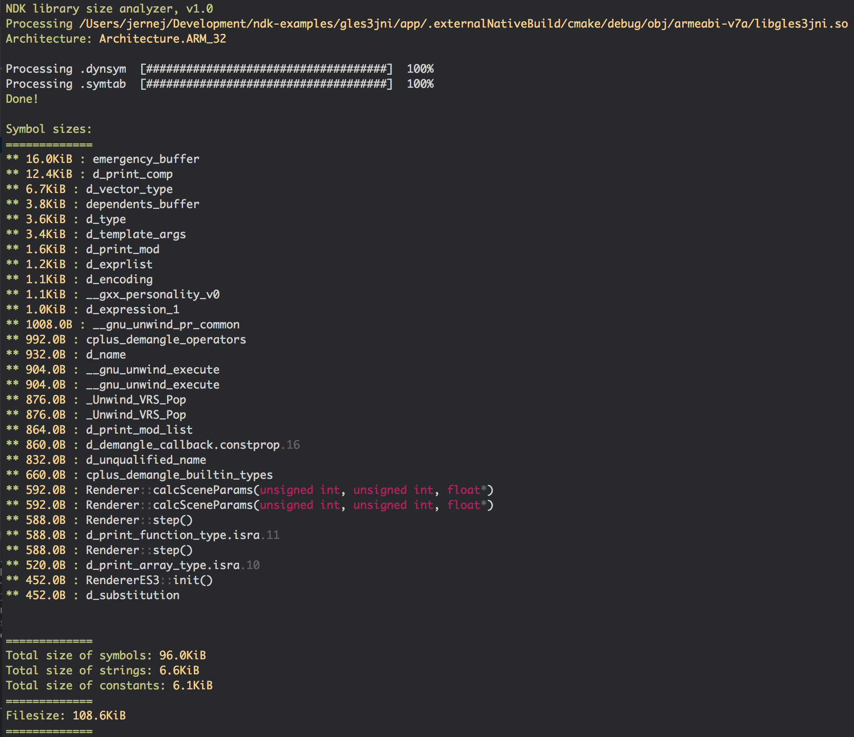Click the .symtab progress bar

[267, 84]
